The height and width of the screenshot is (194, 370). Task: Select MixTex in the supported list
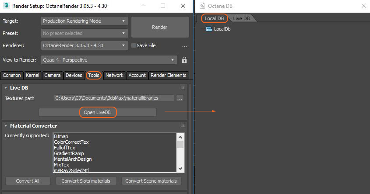coord(61,165)
